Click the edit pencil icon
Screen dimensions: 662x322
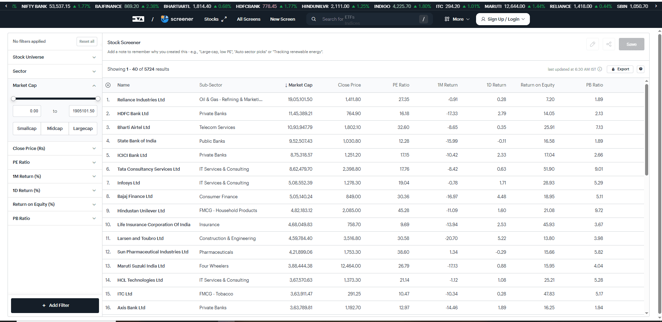point(592,44)
